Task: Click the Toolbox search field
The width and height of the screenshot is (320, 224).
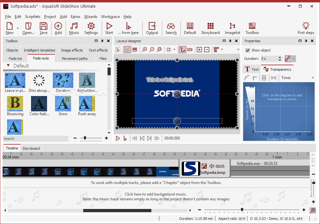Action: tap(36, 139)
